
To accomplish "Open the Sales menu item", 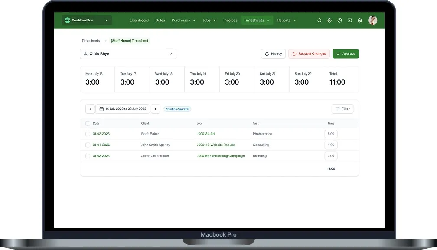I will pyautogui.click(x=160, y=20).
